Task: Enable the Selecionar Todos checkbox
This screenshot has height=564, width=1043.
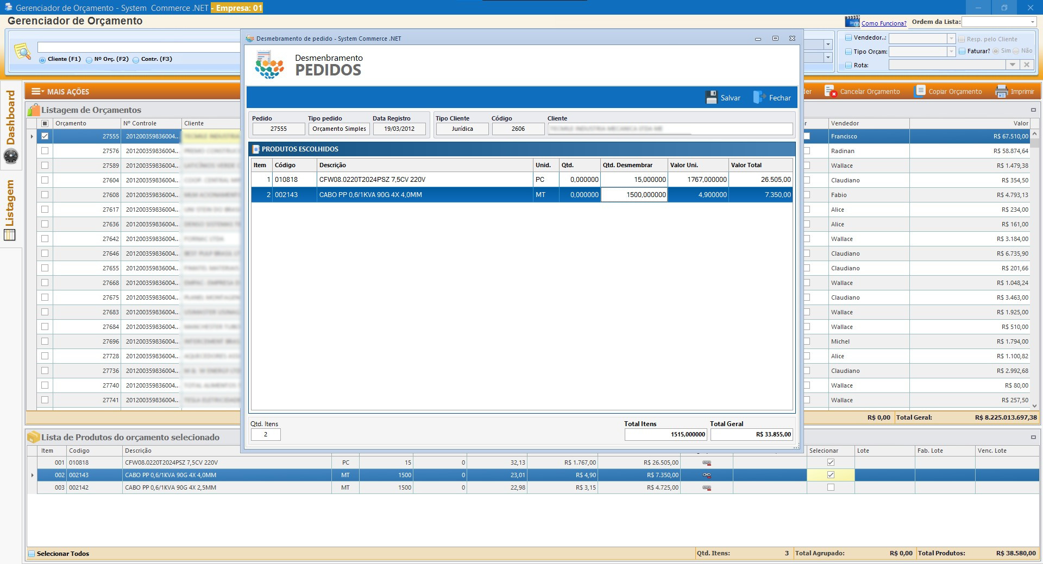Action: 32,554
